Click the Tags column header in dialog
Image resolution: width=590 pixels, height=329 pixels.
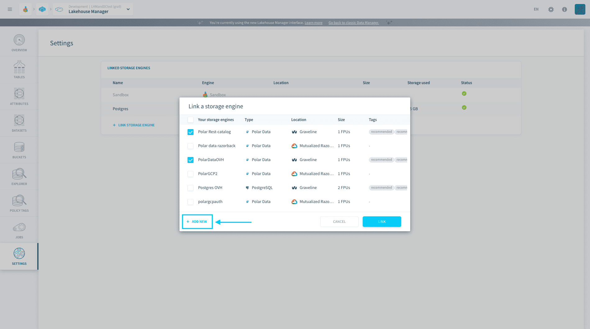[373, 120]
